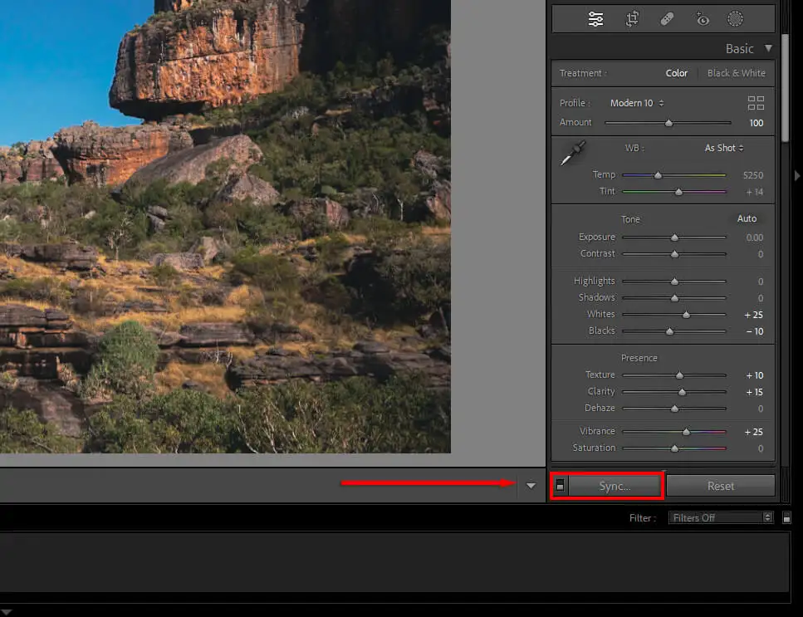
Task: Click the Auto tone button
Action: pos(747,218)
